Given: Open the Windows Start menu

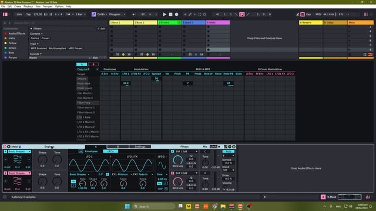Looking at the screenshot, I should click(x=127, y=206).
